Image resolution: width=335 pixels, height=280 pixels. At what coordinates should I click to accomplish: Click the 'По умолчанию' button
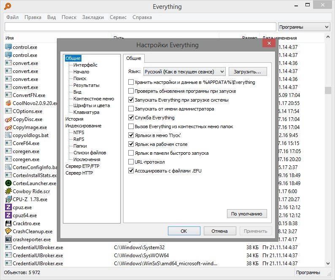tap(247, 214)
